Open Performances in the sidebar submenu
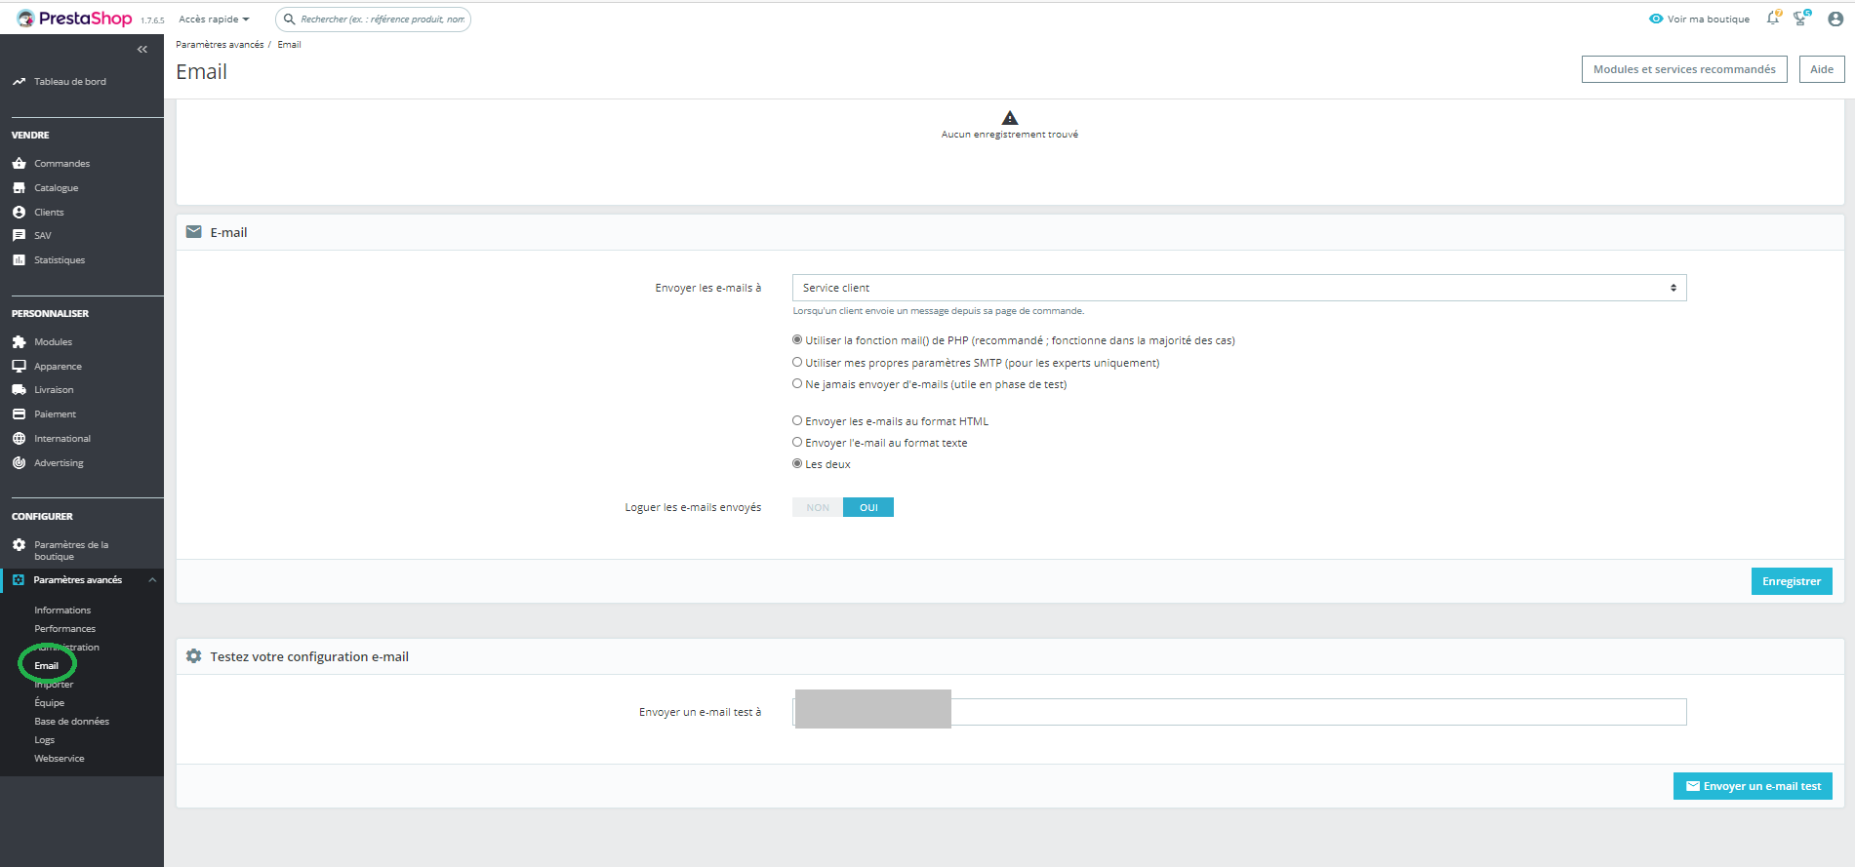 (64, 628)
